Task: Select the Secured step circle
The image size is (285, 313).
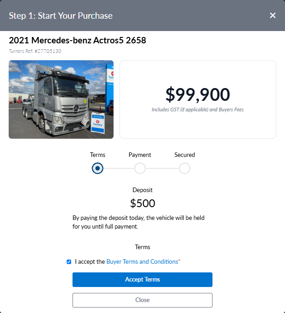Action: click(x=185, y=168)
